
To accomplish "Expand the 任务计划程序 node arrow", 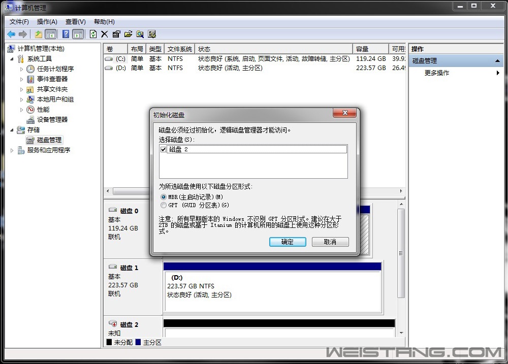I will pos(21,69).
